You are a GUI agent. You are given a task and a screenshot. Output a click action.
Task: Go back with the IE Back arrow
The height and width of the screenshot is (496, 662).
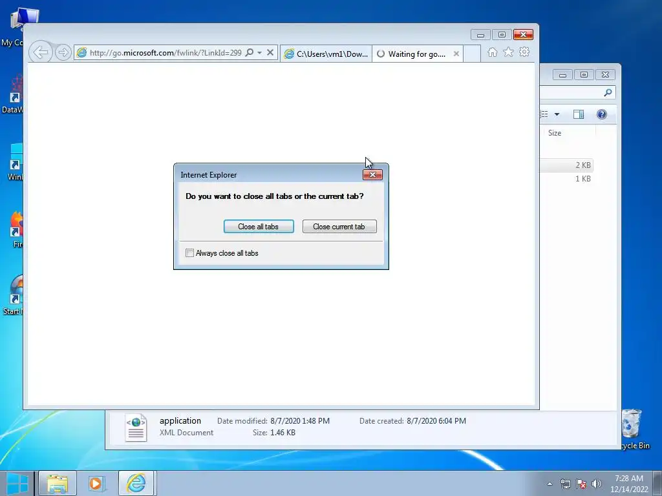click(41, 53)
